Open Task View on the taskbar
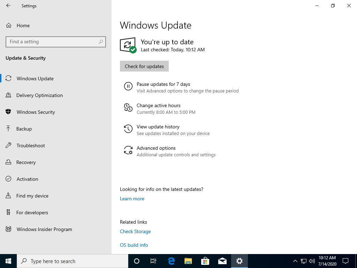 click(153, 261)
